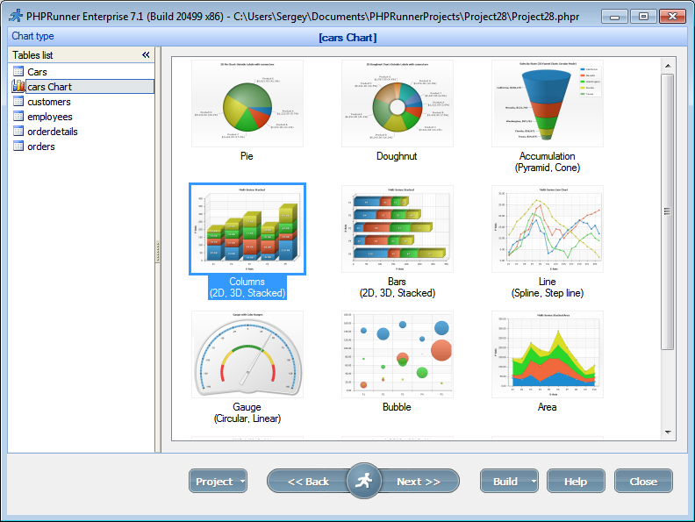This screenshot has height=522, width=695.
Task: Click the orders table icon
Action: click(x=18, y=146)
